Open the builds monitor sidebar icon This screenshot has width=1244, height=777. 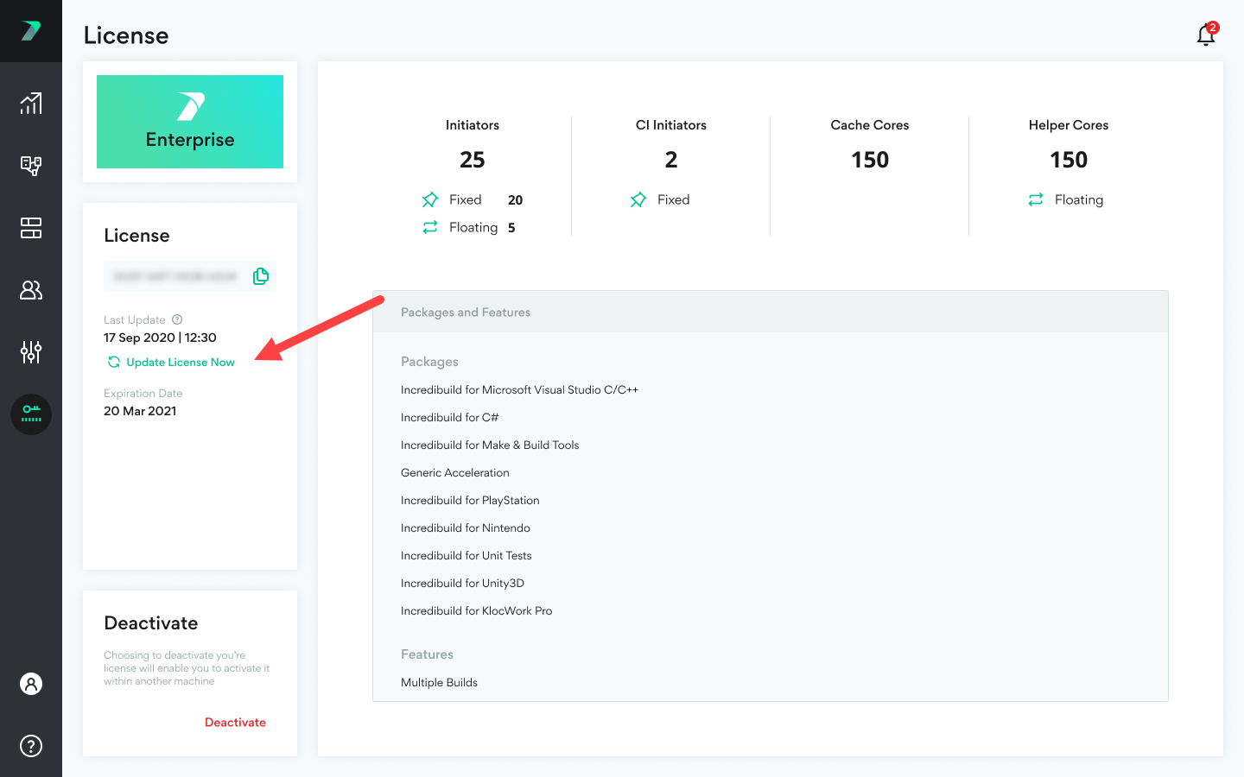click(31, 166)
